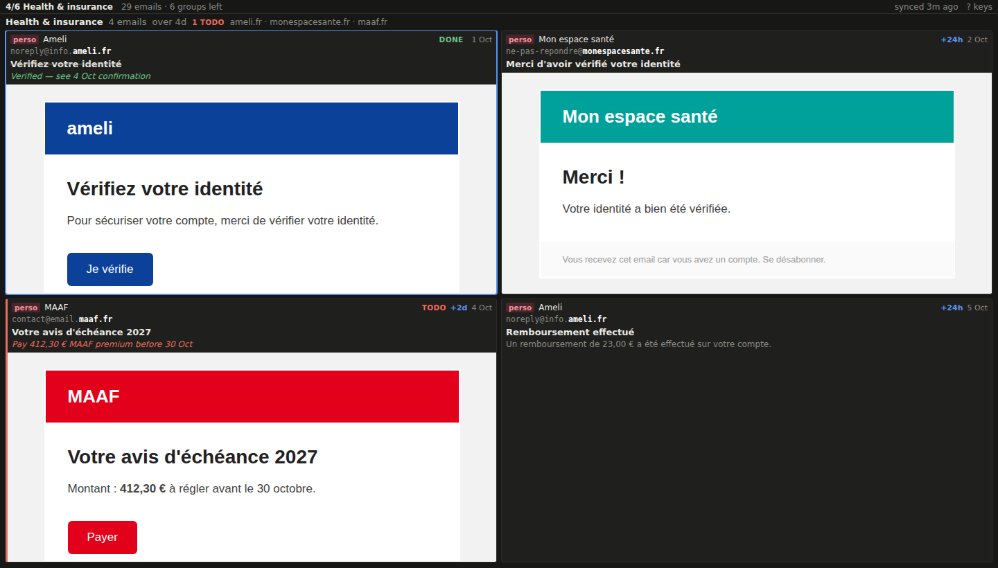Click the domain list 'ameli.fr · monespacesante.fr · maaf.fr'
998x568 pixels.
tap(308, 22)
